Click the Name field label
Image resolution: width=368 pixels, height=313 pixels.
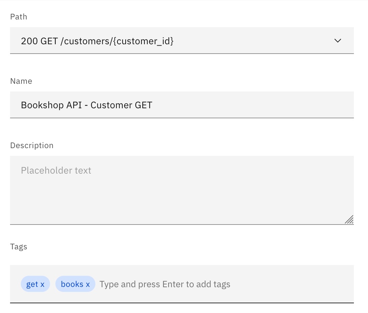(x=21, y=81)
